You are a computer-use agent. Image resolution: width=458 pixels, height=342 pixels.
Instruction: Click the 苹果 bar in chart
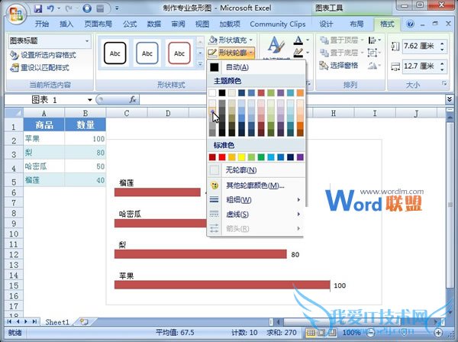point(222,285)
